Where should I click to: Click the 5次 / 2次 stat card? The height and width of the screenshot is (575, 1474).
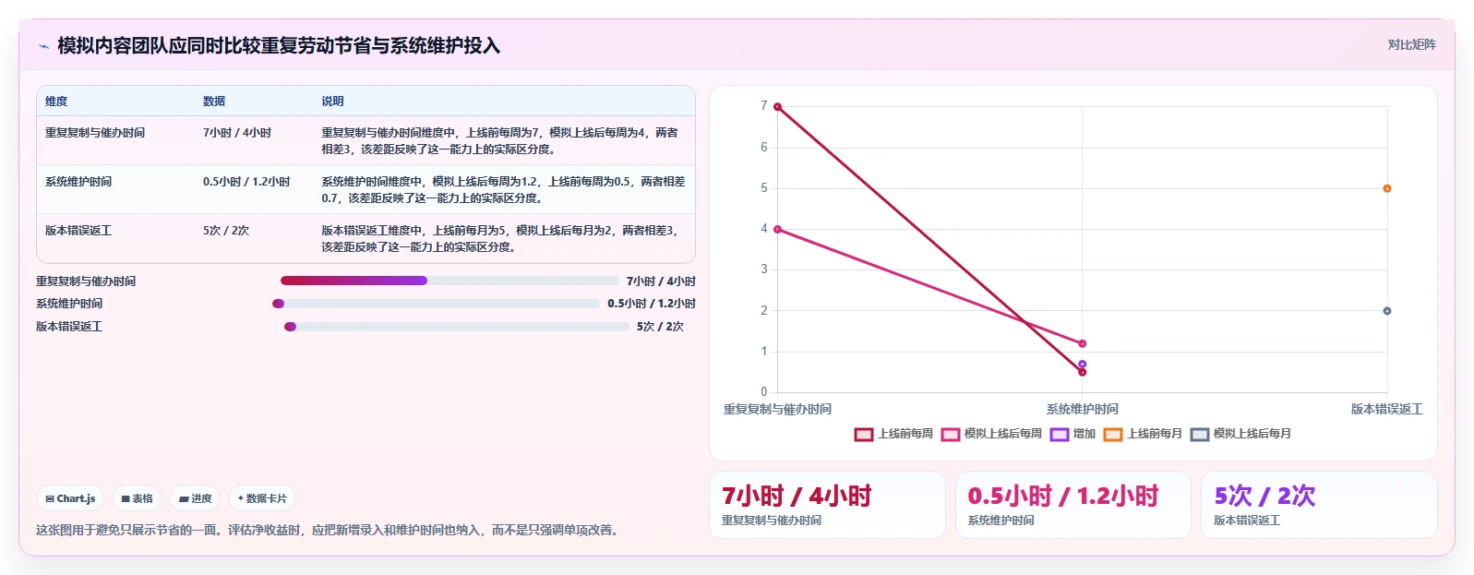click(1319, 505)
